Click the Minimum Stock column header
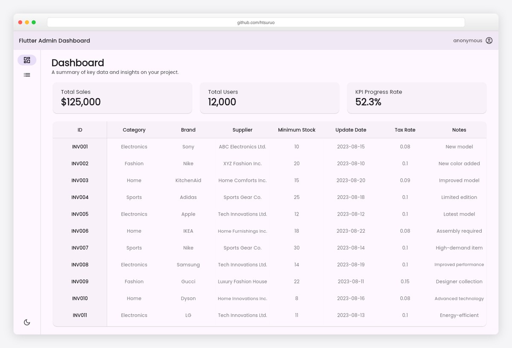Viewport: 512px width, 348px height. 297,130
